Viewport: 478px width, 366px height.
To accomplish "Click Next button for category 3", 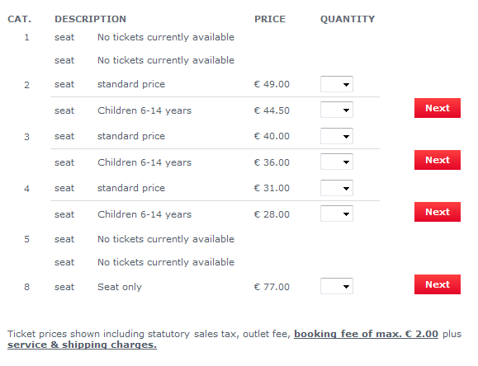I will [438, 160].
